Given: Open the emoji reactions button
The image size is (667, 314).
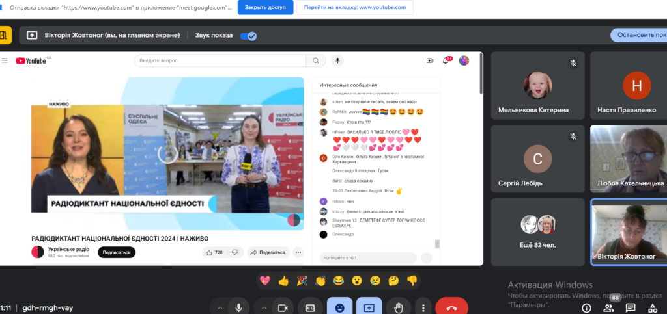Looking at the screenshot, I should click(340, 307).
